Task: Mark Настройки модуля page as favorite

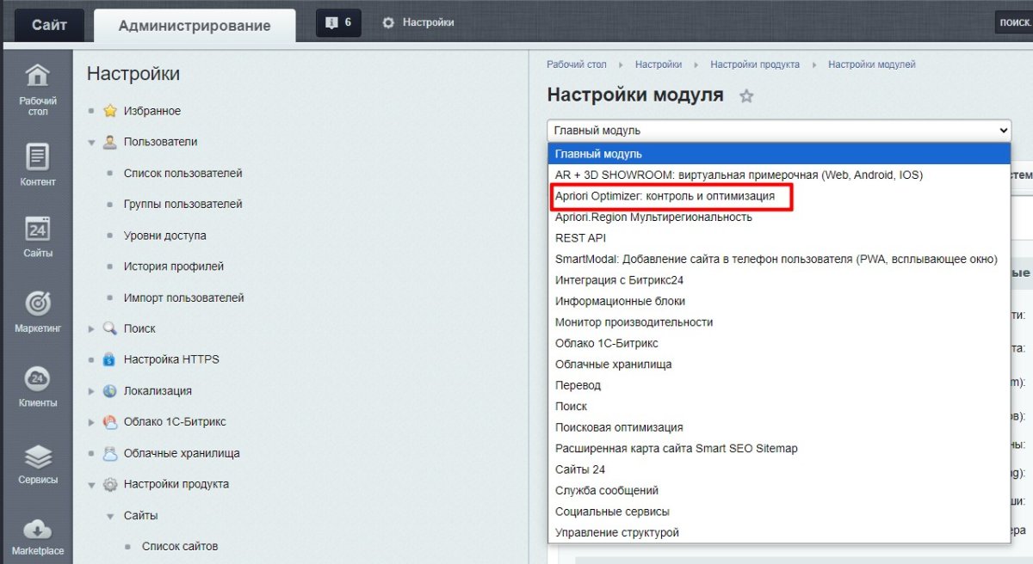Action: pyautogui.click(x=746, y=96)
